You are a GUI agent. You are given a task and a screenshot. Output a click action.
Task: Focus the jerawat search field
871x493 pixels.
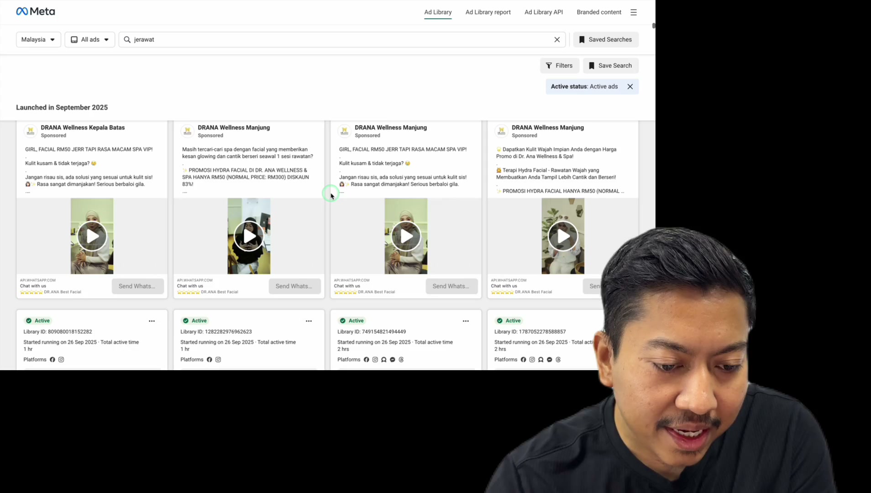[341, 40]
